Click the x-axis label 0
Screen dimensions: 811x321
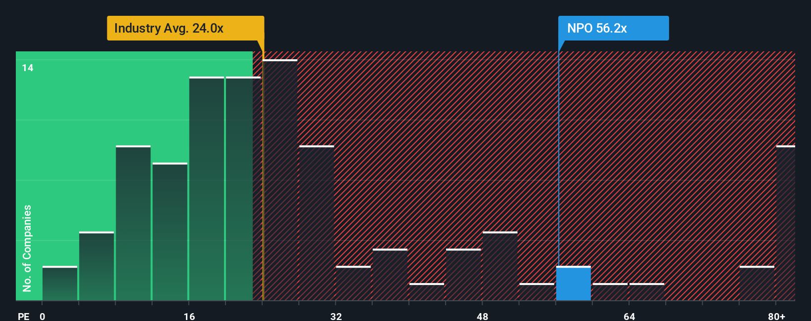(43, 317)
